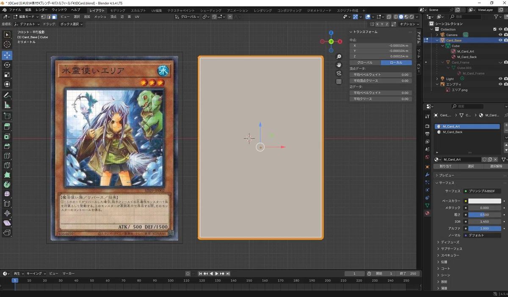Open Material properties tab icon
Image resolution: width=508 pixels, height=297 pixels.
click(x=427, y=213)
